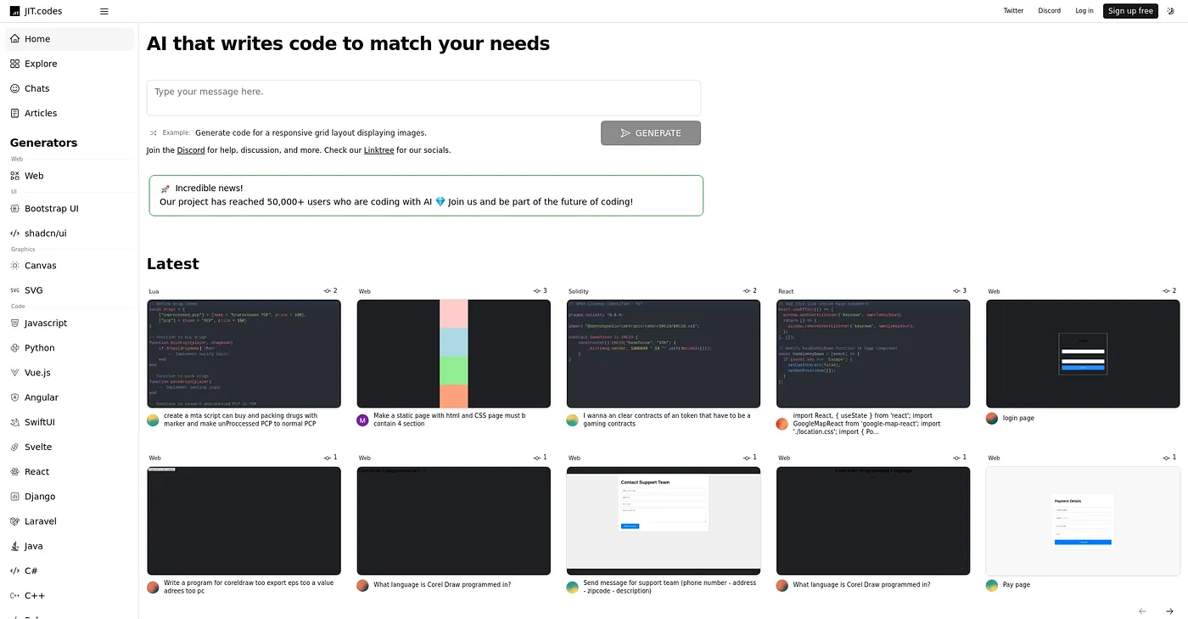Select the SwiftUI generator icon

[15, 422]
